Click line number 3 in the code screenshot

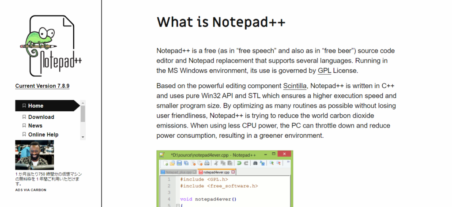tap(169, 192)
